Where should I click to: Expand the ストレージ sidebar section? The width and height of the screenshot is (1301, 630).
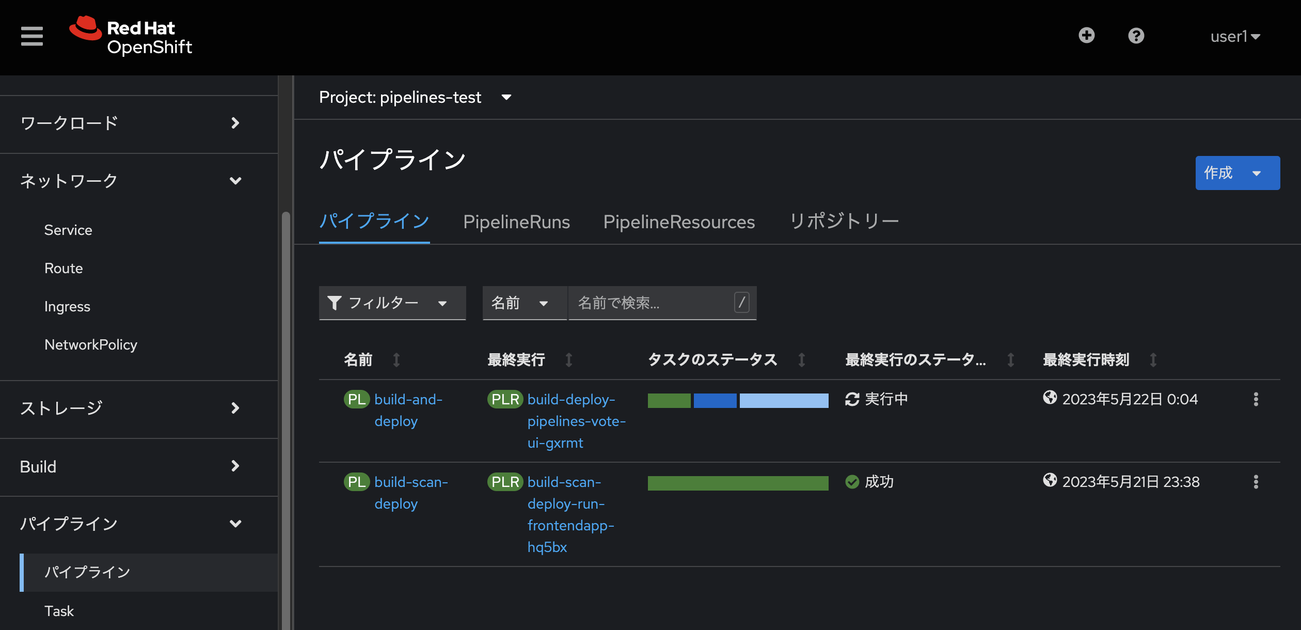139,408
